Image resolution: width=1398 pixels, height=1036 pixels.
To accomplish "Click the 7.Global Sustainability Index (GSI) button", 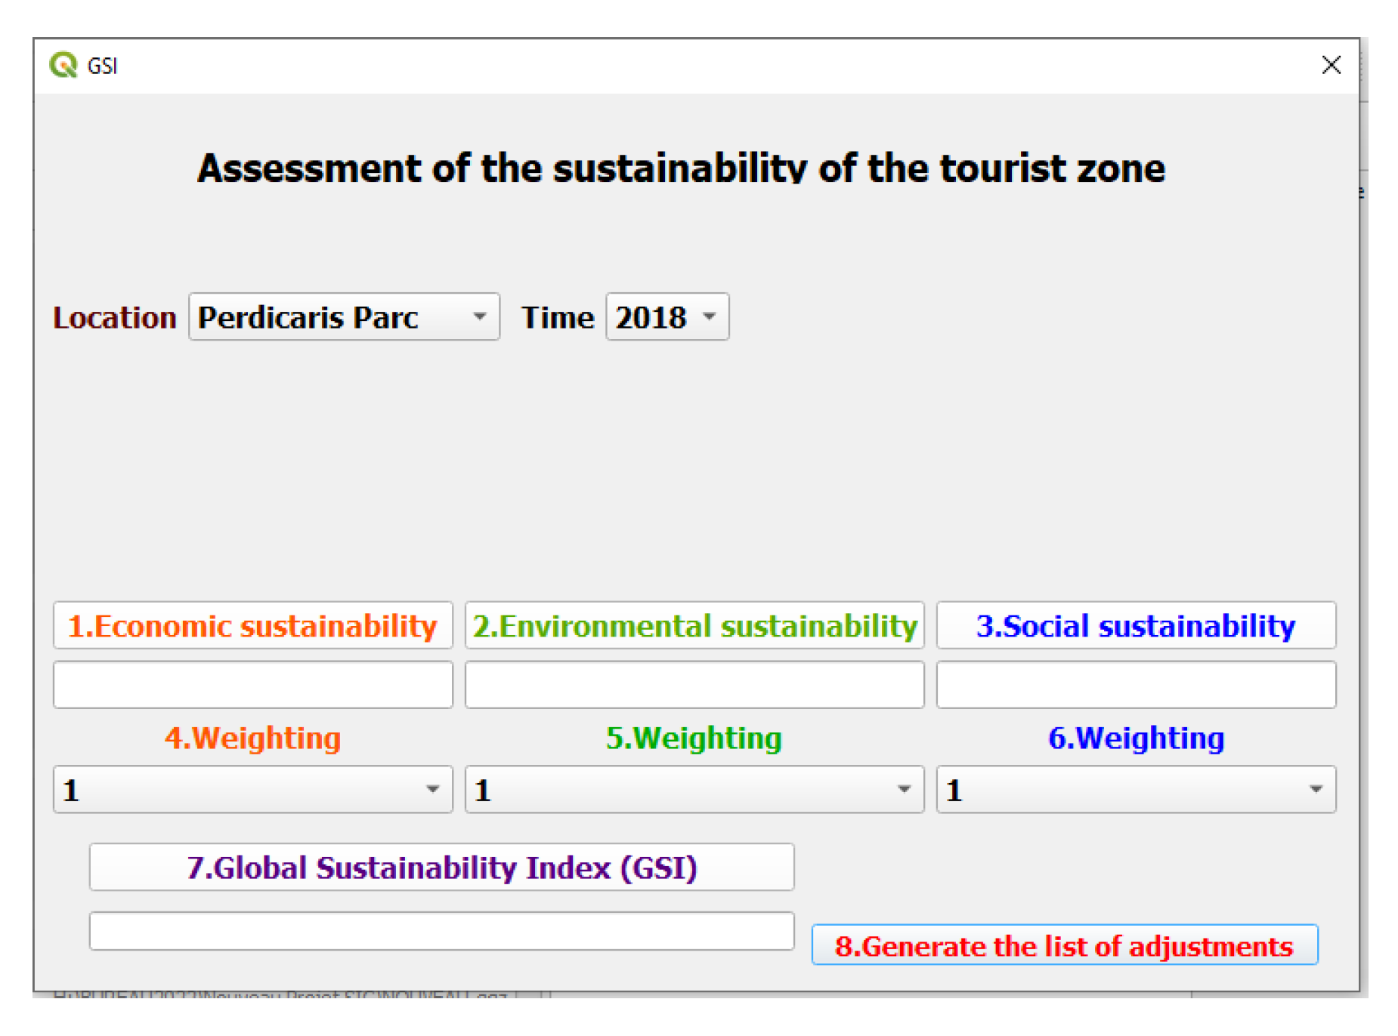I will (x=441, y=867).
